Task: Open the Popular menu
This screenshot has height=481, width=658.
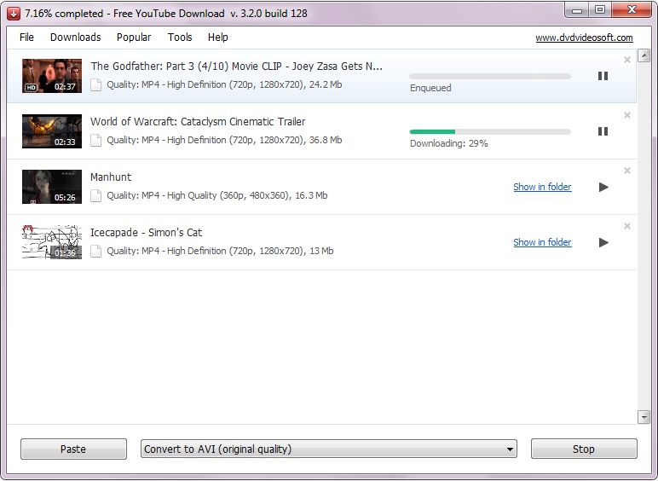Action: tap(134, 38)
